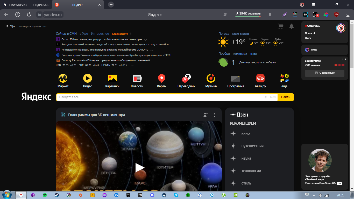Switch to the HAYNurVICE browser tab
Screen dimensions: 354x199
click(x=26, y=5)
